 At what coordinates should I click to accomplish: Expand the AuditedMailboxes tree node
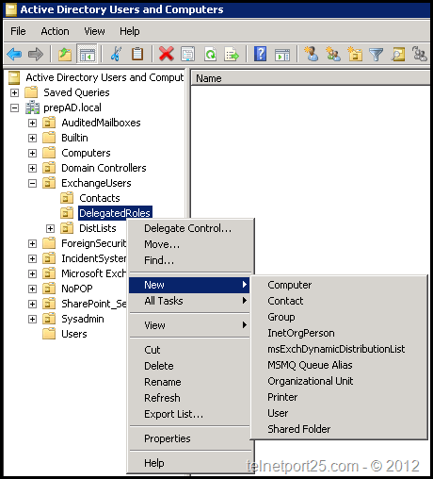pos(32,123)
